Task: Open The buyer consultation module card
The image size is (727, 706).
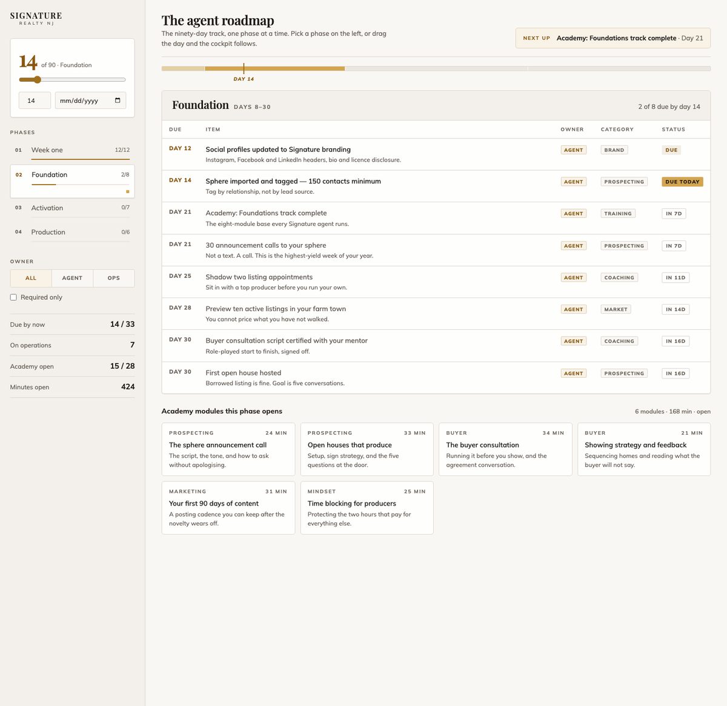Action: (x=505, y=449)
